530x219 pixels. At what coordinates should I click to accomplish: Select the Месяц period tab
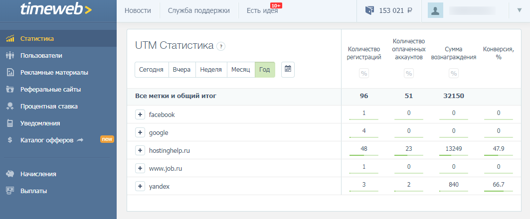pyautogui.click(x=241, y=70)
